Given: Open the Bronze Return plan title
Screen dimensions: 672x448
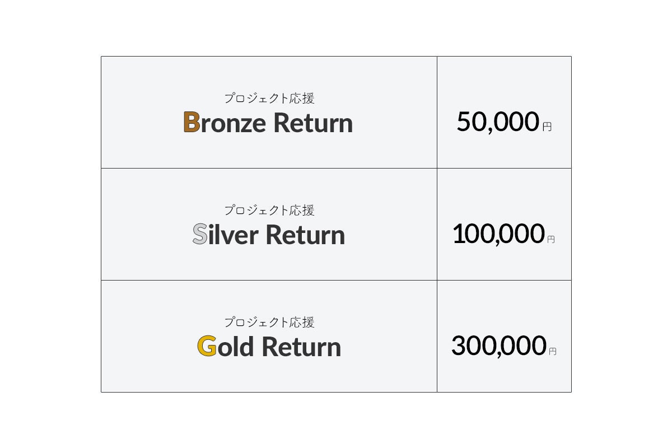Looking at the screenshot, I should (269, 123).
